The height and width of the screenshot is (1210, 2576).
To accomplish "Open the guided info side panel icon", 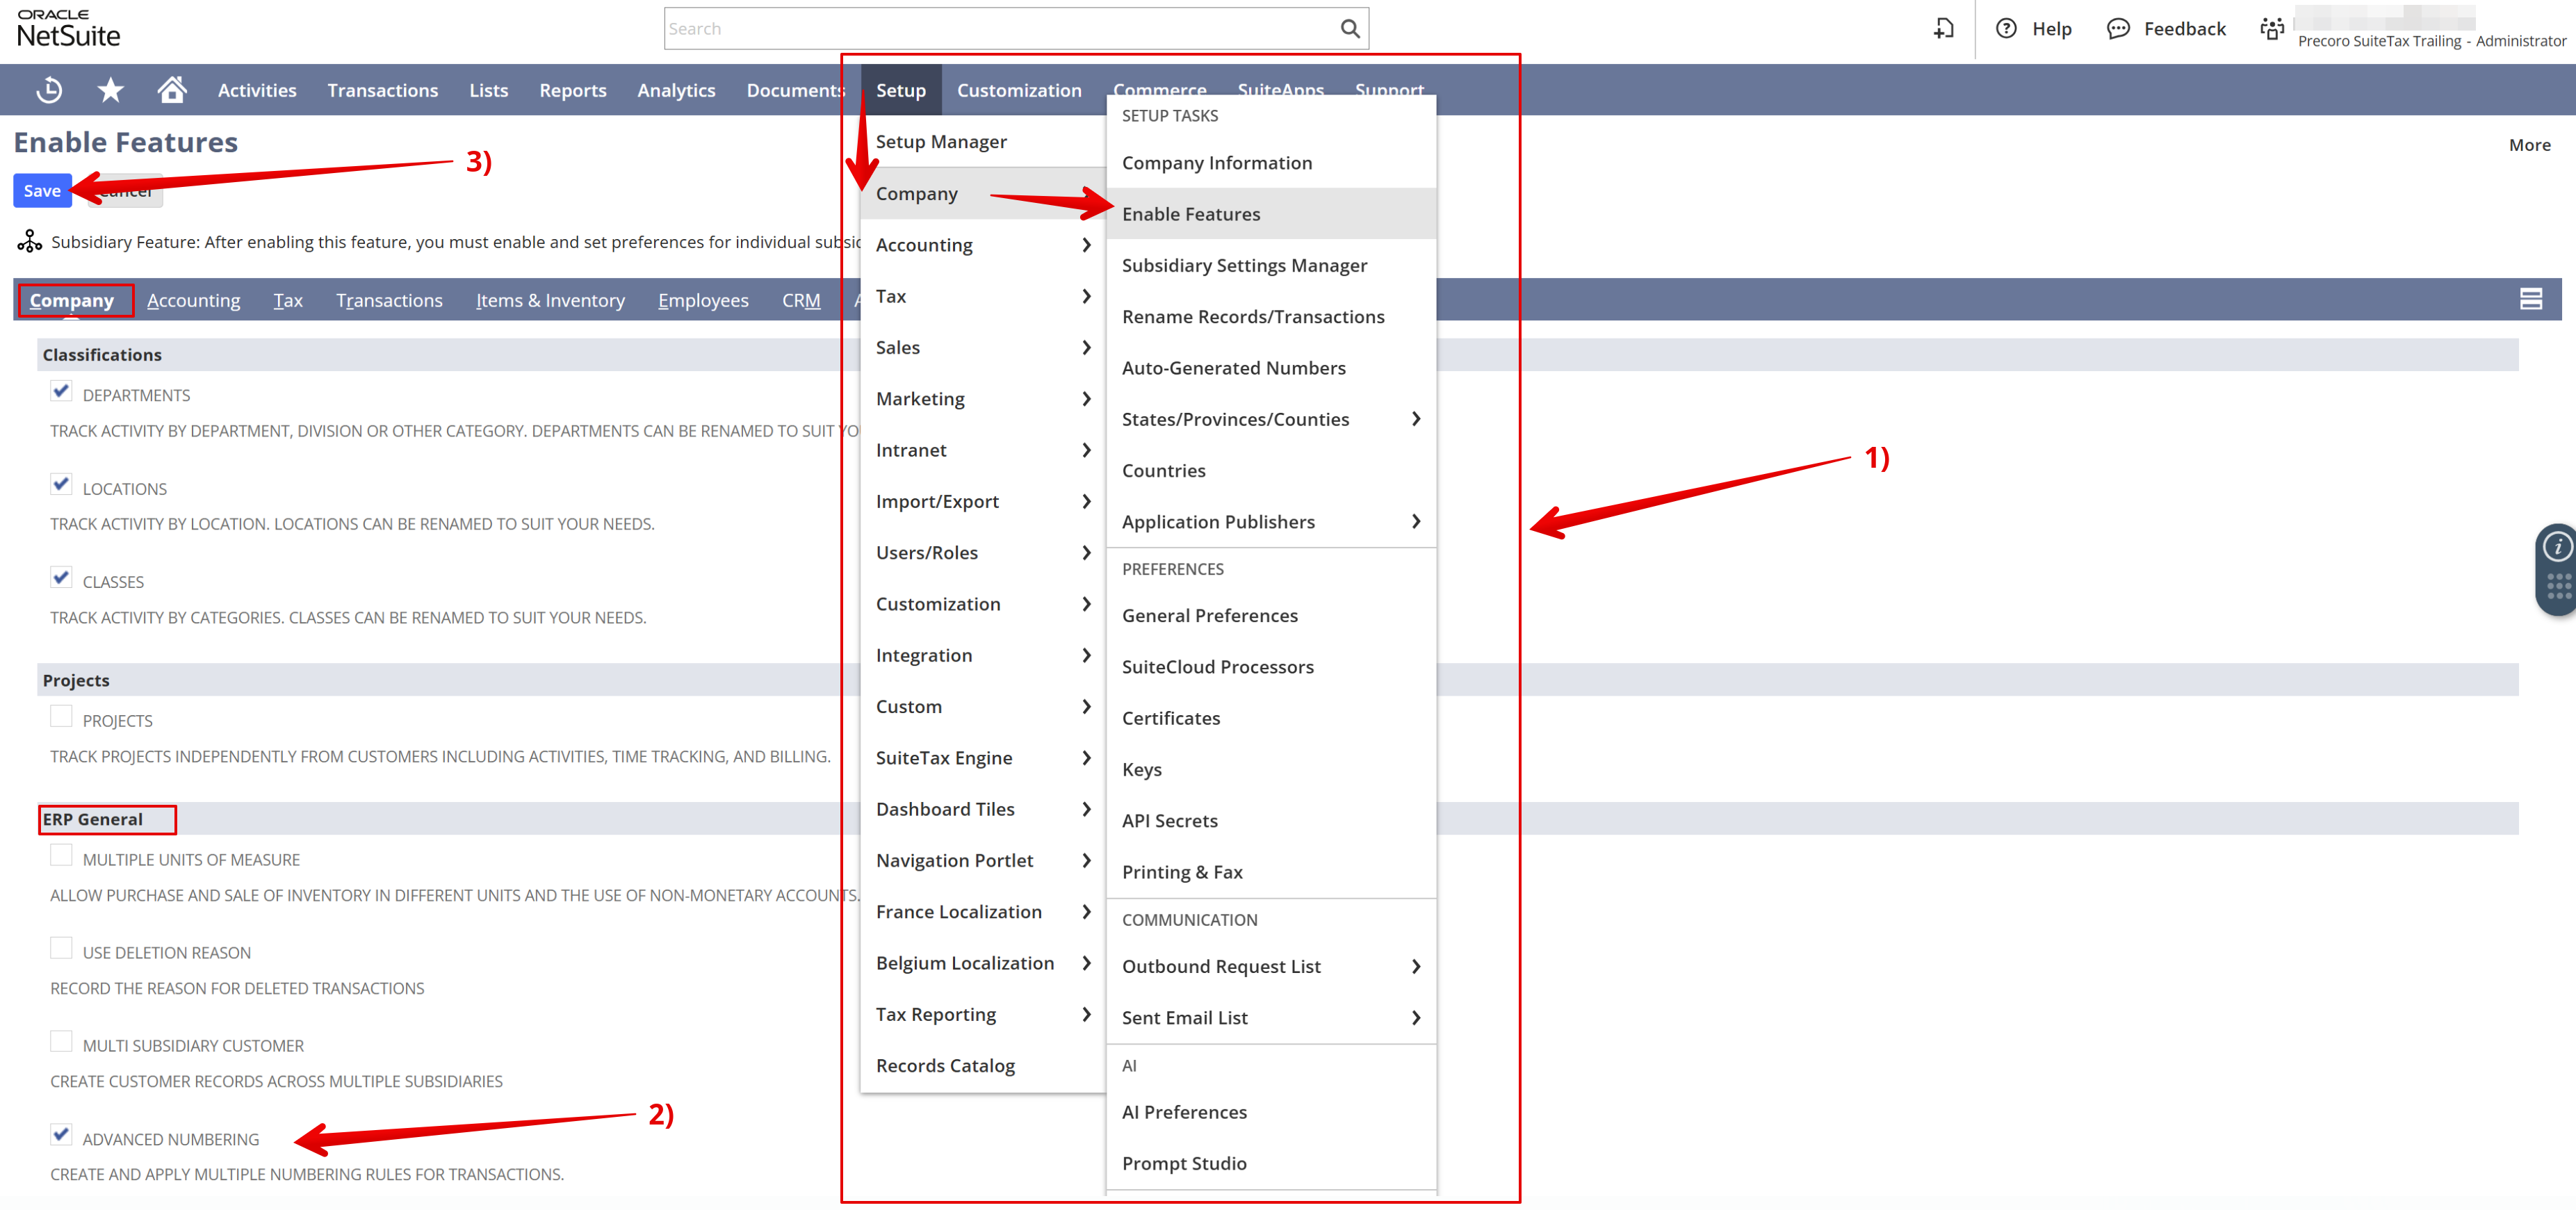I will 2557,546.
